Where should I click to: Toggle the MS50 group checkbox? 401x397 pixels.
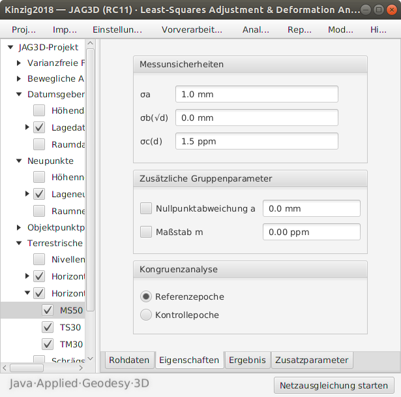48,310
